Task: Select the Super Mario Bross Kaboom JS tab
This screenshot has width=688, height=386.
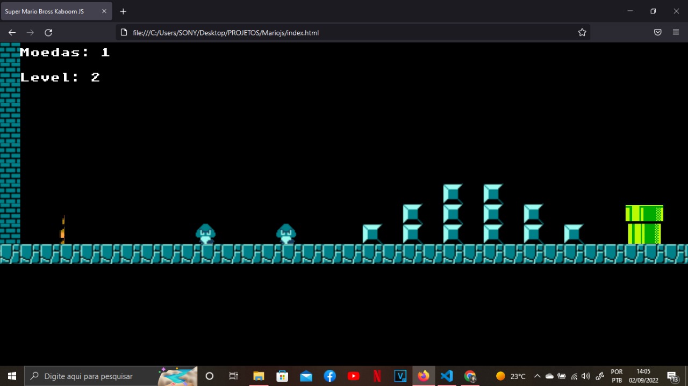Action: [x=56, y=11]
